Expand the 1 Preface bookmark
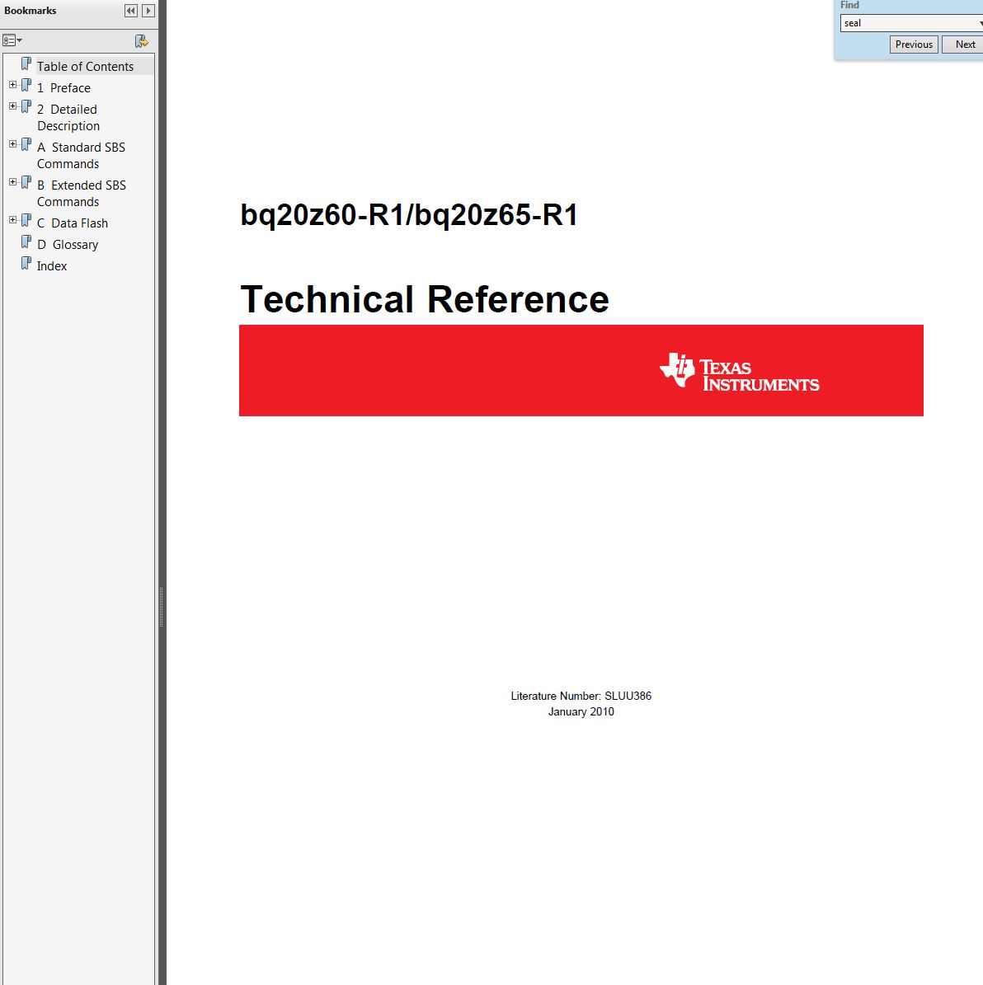Image resolution: width=983 pixels, height=985 pixels. [12, 85]
